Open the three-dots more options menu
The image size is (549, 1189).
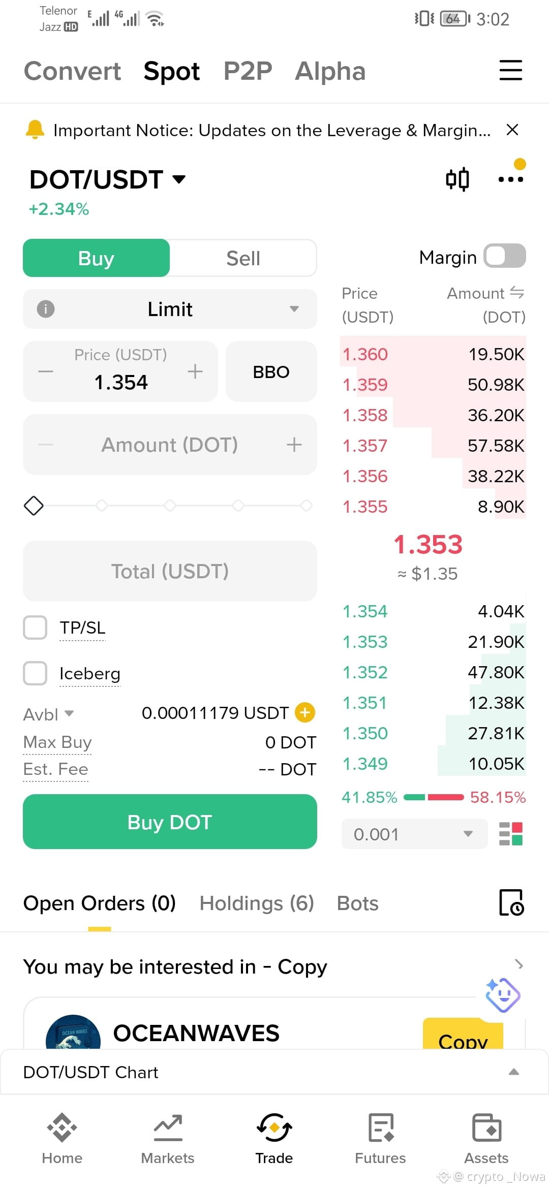click(511, 179)
